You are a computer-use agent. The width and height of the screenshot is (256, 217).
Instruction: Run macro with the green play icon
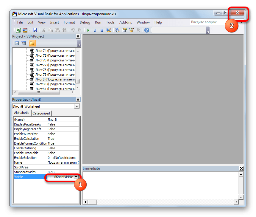point(88,30)
